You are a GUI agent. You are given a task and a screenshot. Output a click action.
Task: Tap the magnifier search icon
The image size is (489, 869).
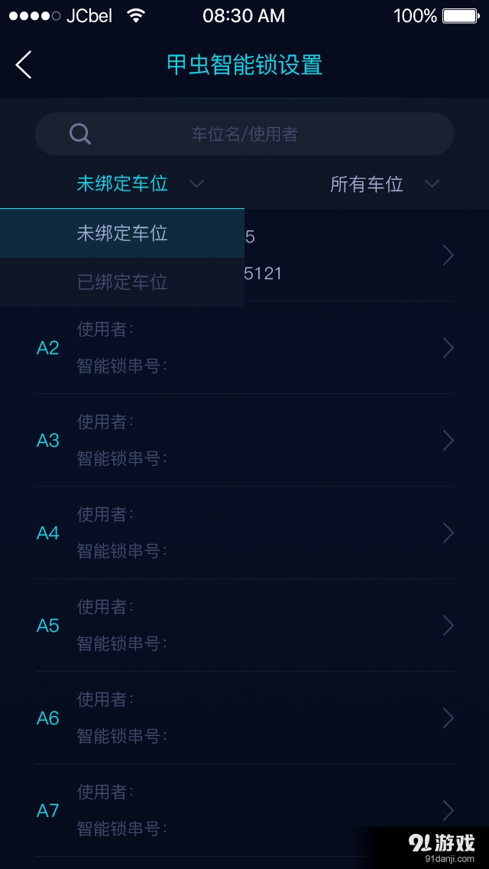(x=79, y=134)
